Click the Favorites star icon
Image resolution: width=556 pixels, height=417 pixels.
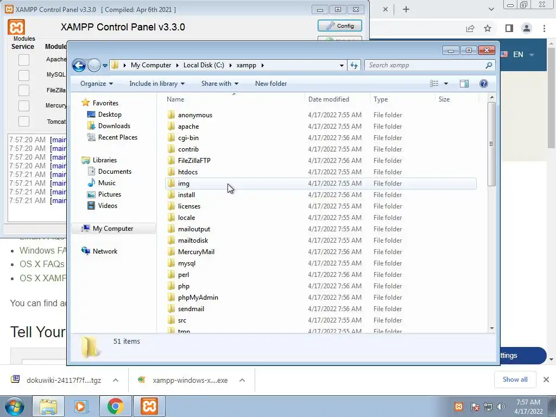pos(85,103)
